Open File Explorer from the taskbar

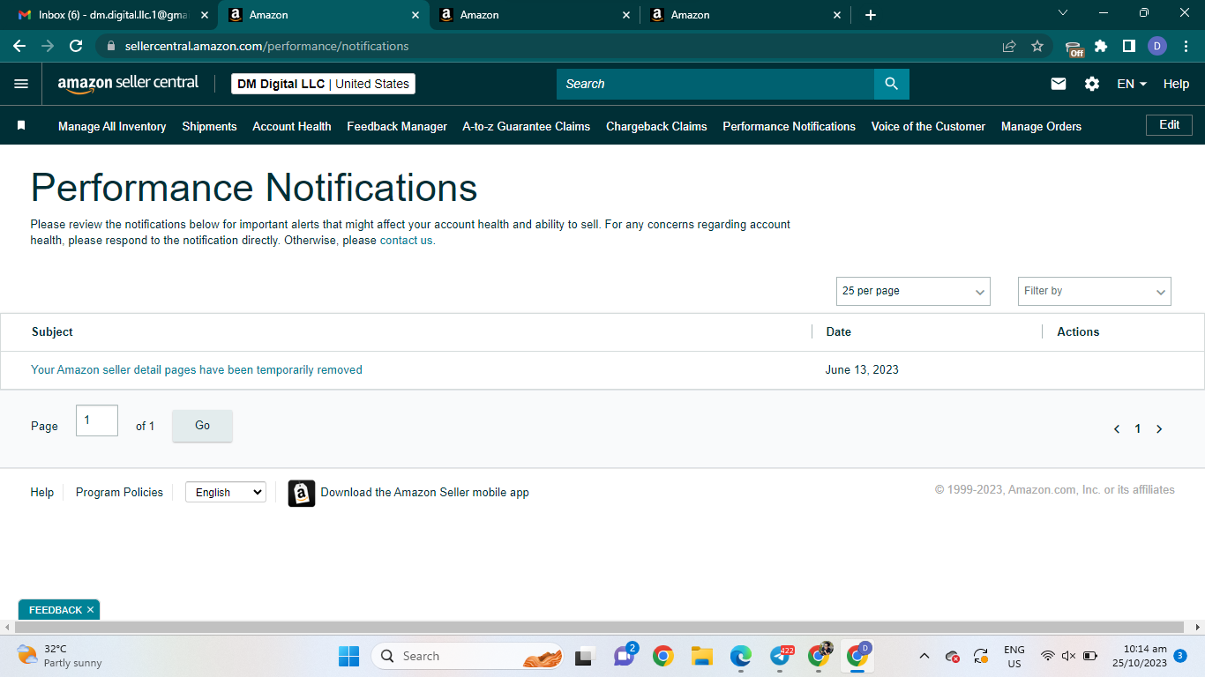tap(701, 656)
